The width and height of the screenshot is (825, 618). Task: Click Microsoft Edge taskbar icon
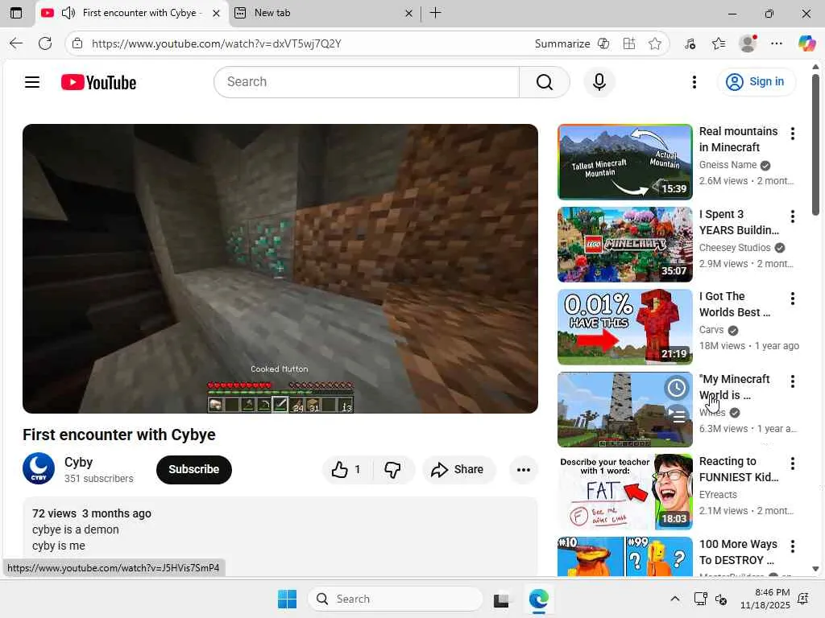[x=539, y=599]
